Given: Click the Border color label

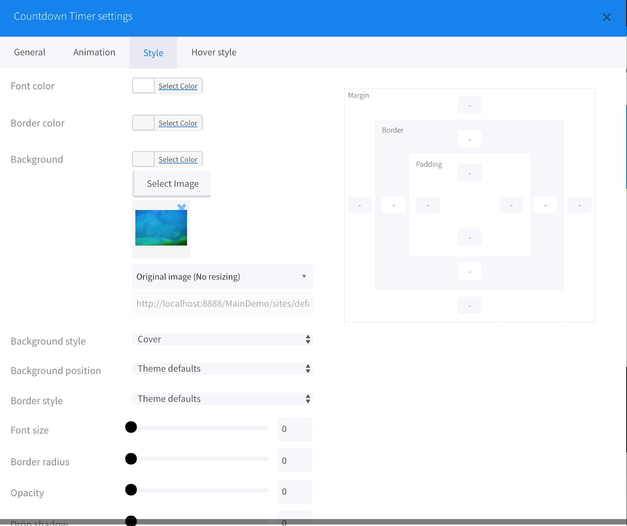Looking at the screenshot, I should (38, 123).
